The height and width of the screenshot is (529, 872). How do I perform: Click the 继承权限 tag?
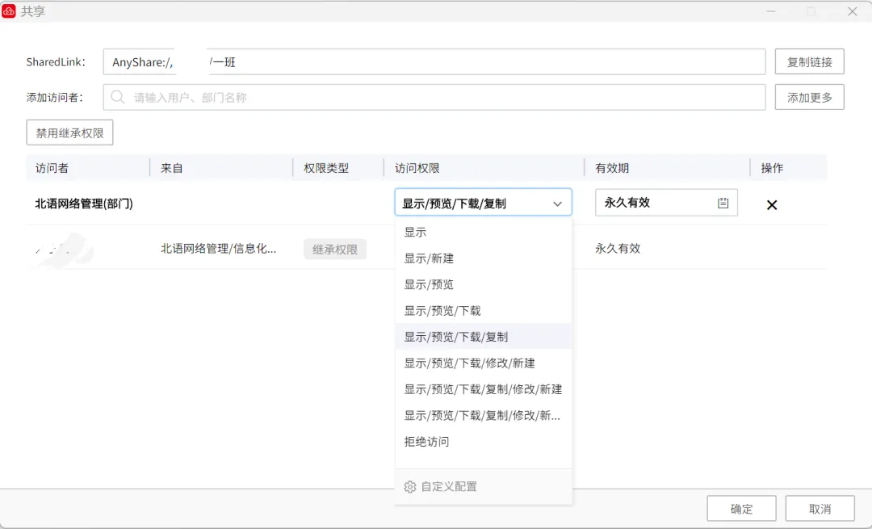click(x=335, y=250)
